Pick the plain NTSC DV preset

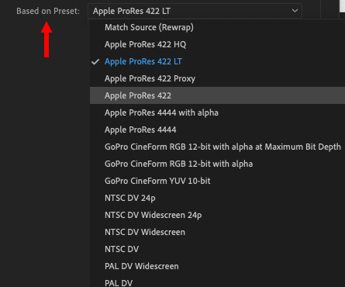coord(217,249)
